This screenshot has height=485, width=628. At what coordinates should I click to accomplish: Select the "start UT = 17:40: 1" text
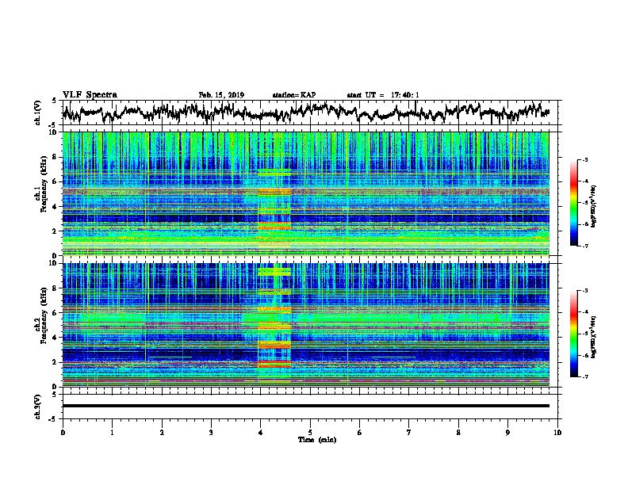pyautogui.click(x=383, y=95)
